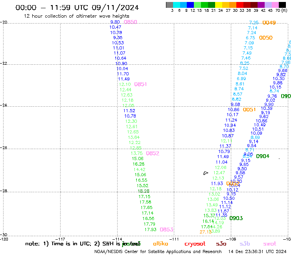Click the 14.42 wave height value
This screenshot has height=255, width=291.
(139, 169)
